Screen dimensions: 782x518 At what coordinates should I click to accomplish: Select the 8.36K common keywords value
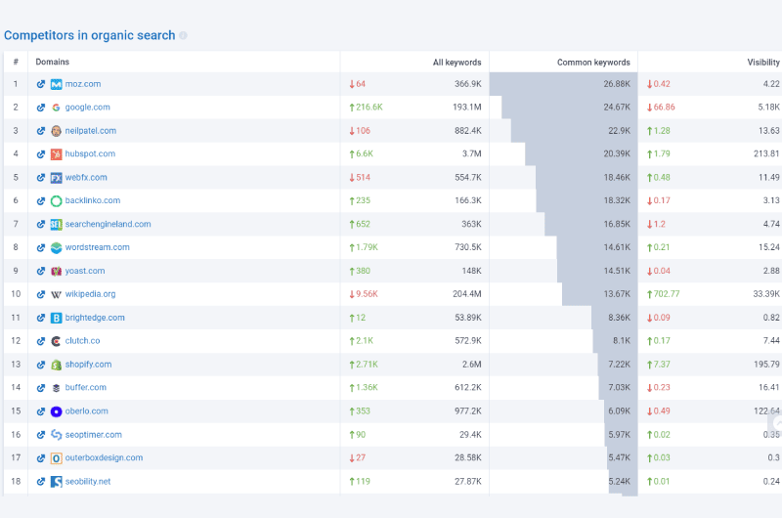(x=620, y=318)
